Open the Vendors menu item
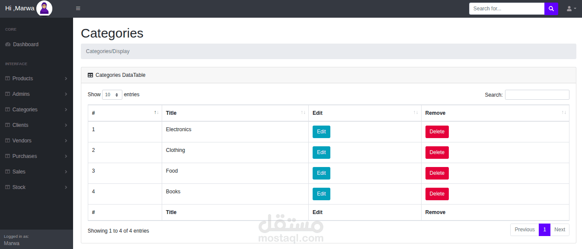This screenshot has width=582, height=249. pos(36,141)
